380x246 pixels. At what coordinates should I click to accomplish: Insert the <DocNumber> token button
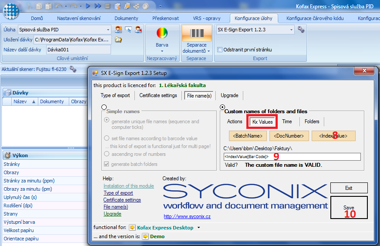click(x=289, y=136)
